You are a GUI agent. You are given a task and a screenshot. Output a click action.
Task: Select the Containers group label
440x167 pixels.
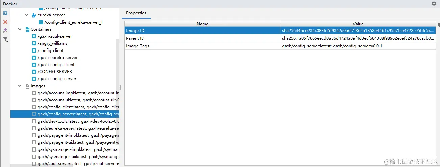pyautogui.click(x=41, y=29)
